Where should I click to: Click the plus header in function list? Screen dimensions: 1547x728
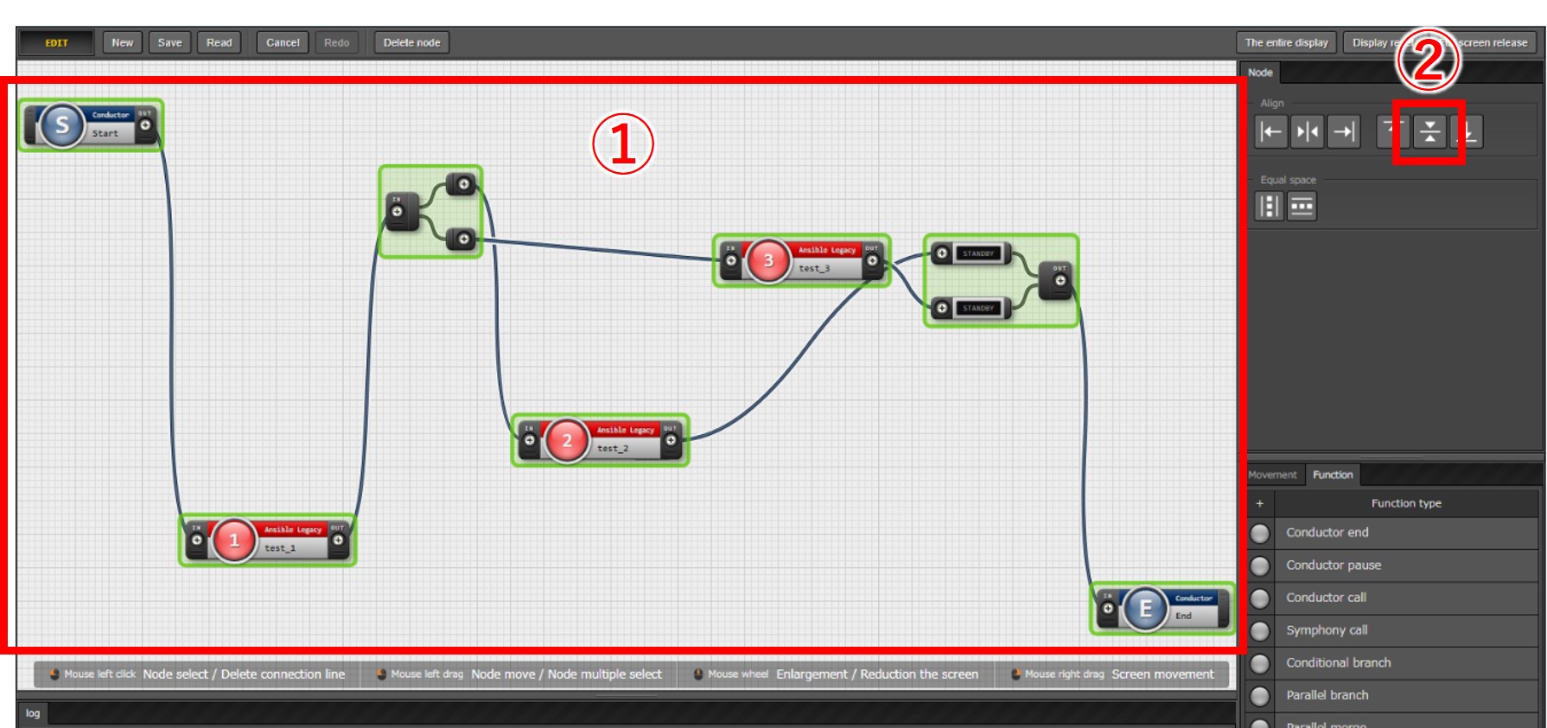pos(1260,503)
